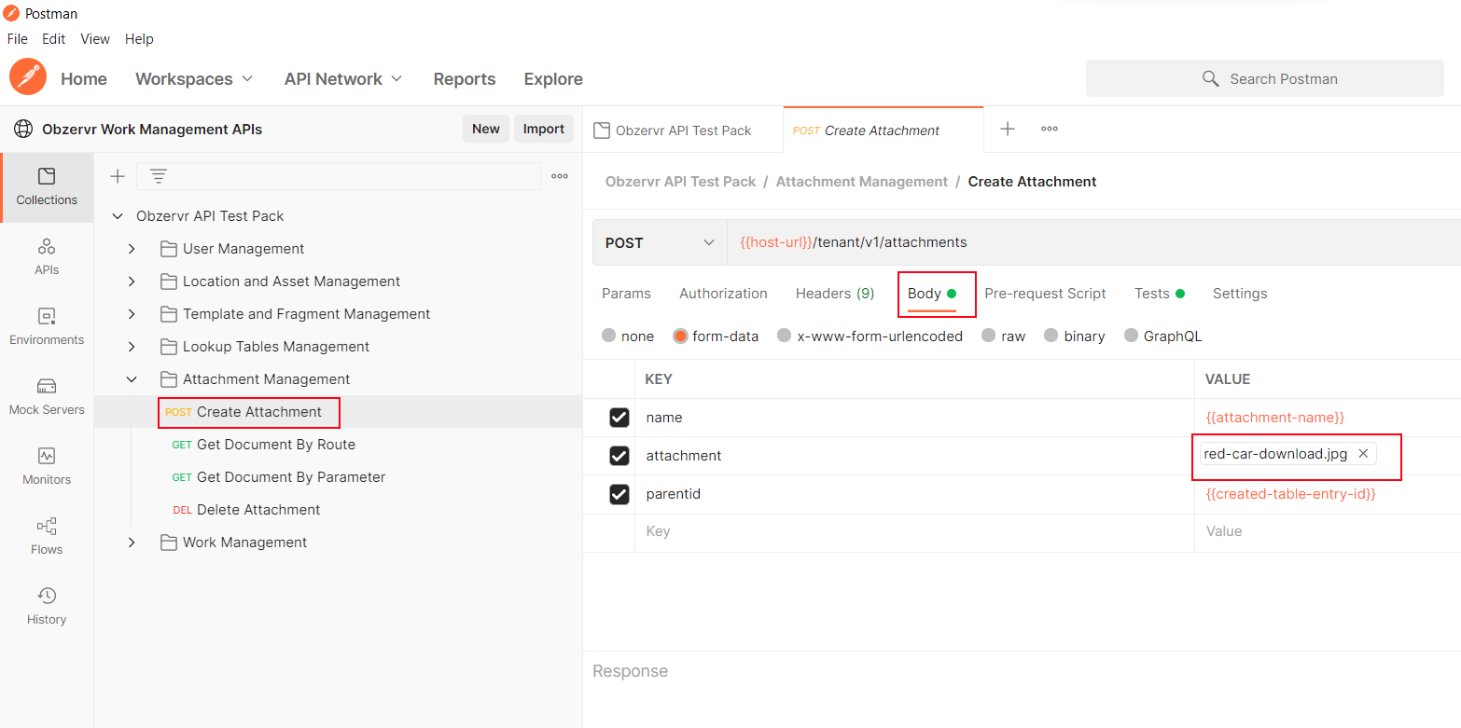Go to Home
Image resolution: width=1461 pixels, height=728 pixels.
coord(84,79)
